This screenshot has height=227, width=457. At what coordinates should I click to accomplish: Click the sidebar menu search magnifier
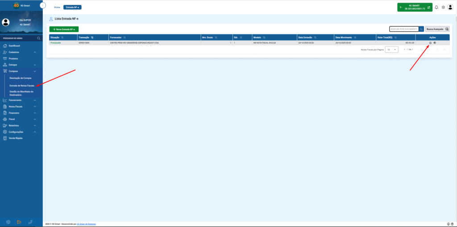click(x=38, y=38)
